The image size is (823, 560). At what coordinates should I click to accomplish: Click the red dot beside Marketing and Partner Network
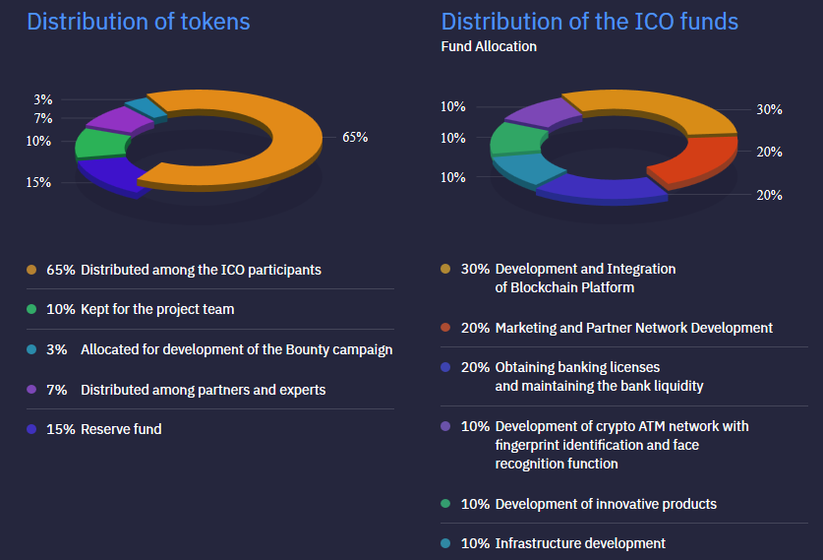(x=446, y=328)
